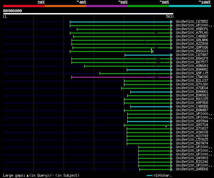Select the UniRef100_B6TN74 label

(192, 143)
